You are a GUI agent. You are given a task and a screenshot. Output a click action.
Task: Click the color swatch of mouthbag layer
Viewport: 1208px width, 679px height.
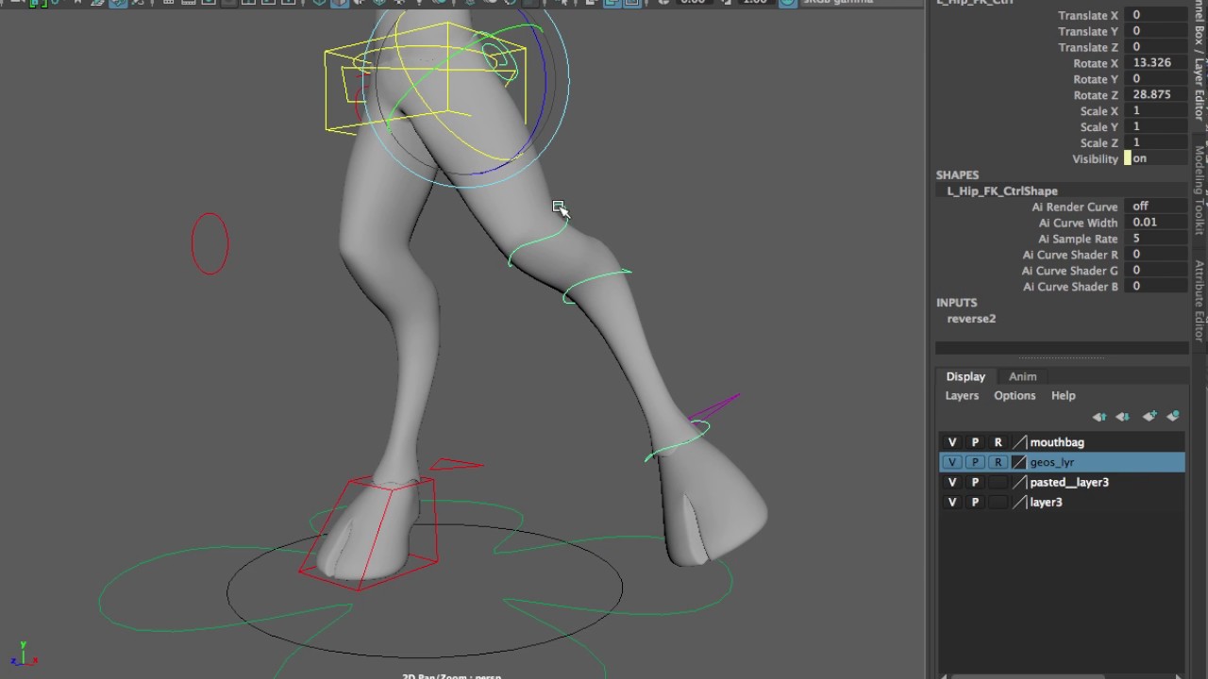(x=1019, y=442)
